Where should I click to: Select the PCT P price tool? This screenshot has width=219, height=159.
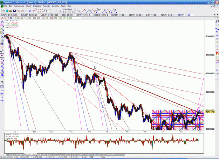2,62
